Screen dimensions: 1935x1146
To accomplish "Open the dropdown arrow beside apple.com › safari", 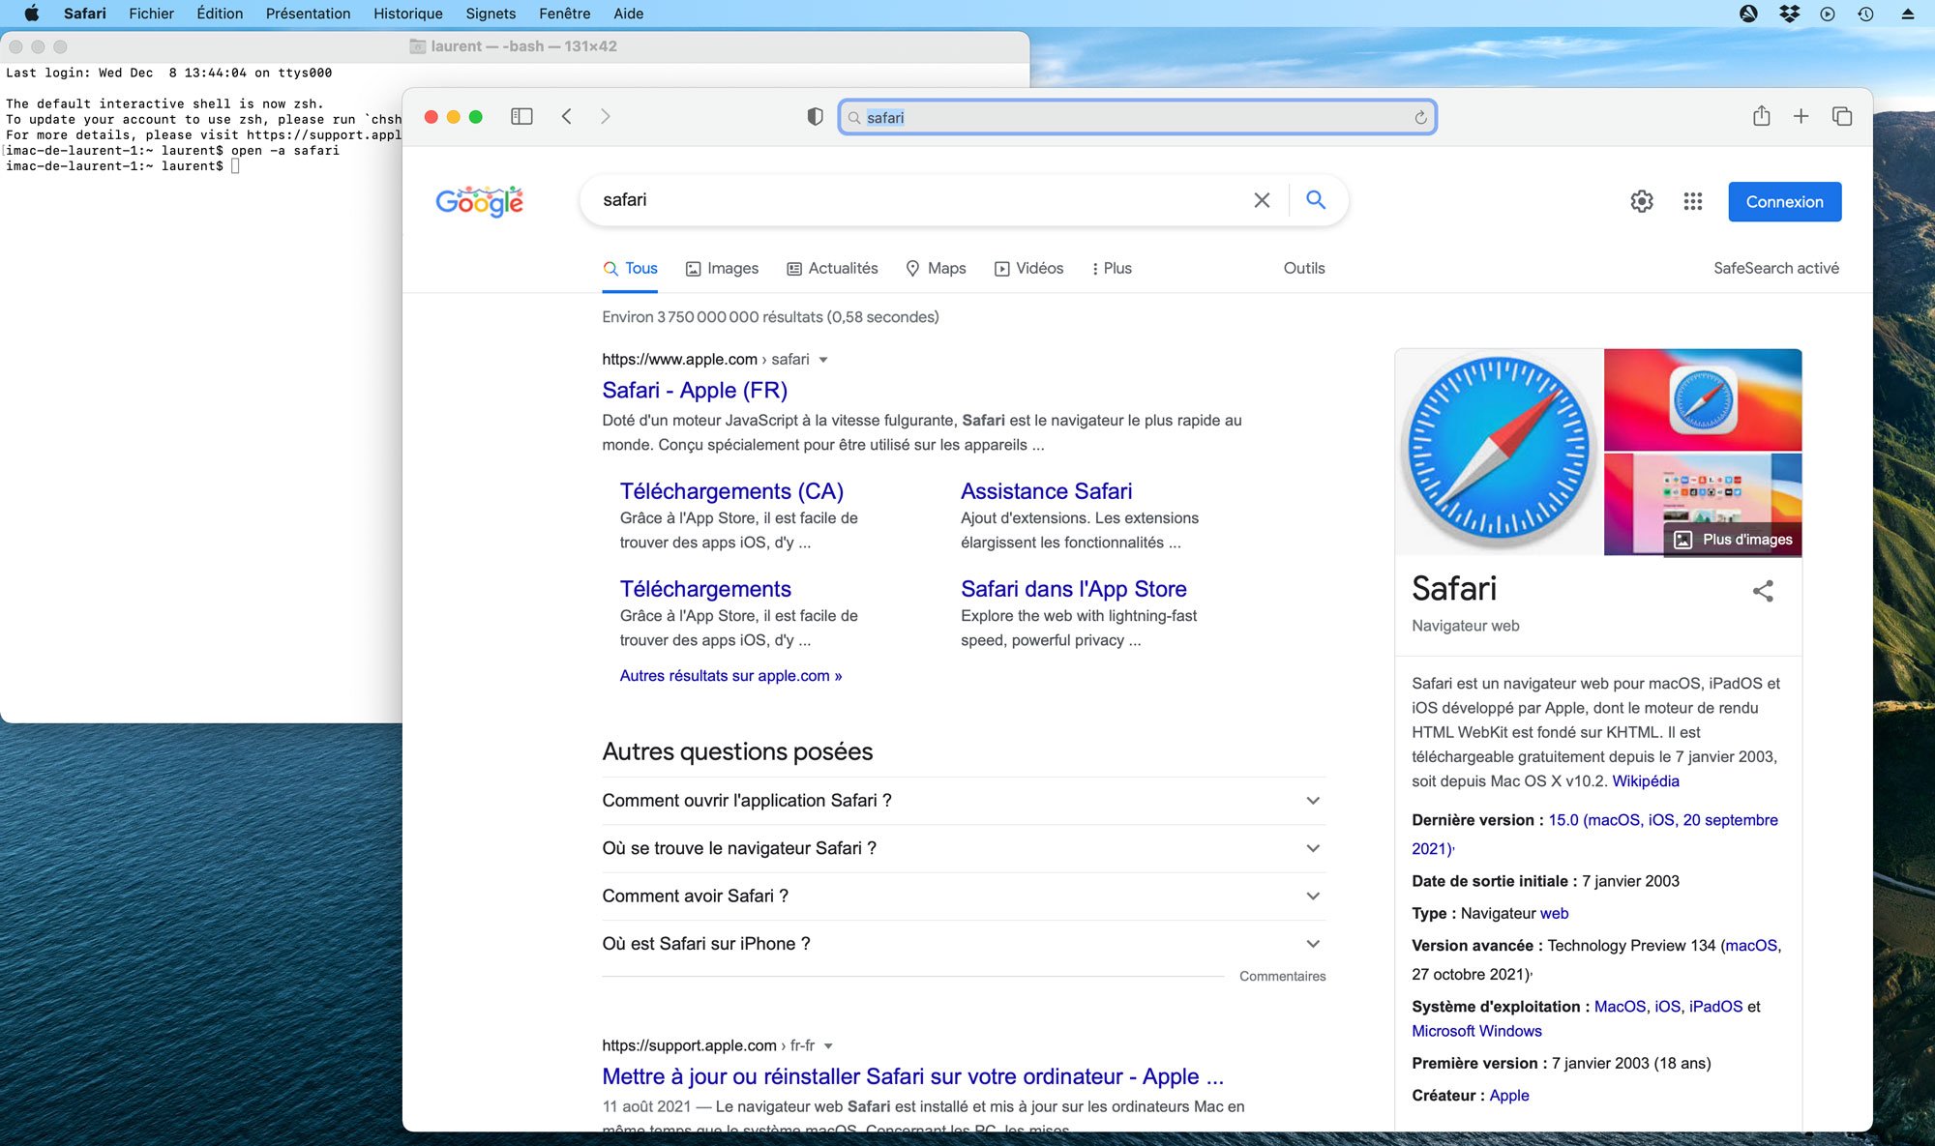I will pyautogui.click(x=823, y=360).
